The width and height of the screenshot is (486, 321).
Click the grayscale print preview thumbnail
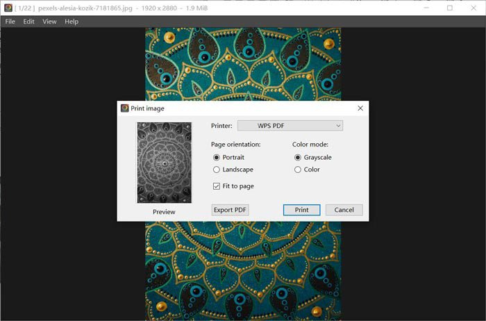pyautogui.click(x=165, y=163)
